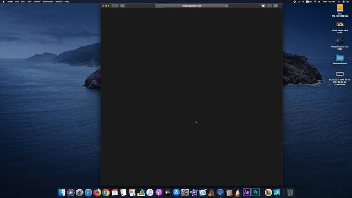
Task: Launch Photoshop (Ps) from the Dock
Action: [x=255, y=193]
